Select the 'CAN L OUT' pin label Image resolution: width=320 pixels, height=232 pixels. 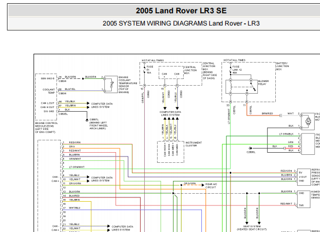click(47, 103)
